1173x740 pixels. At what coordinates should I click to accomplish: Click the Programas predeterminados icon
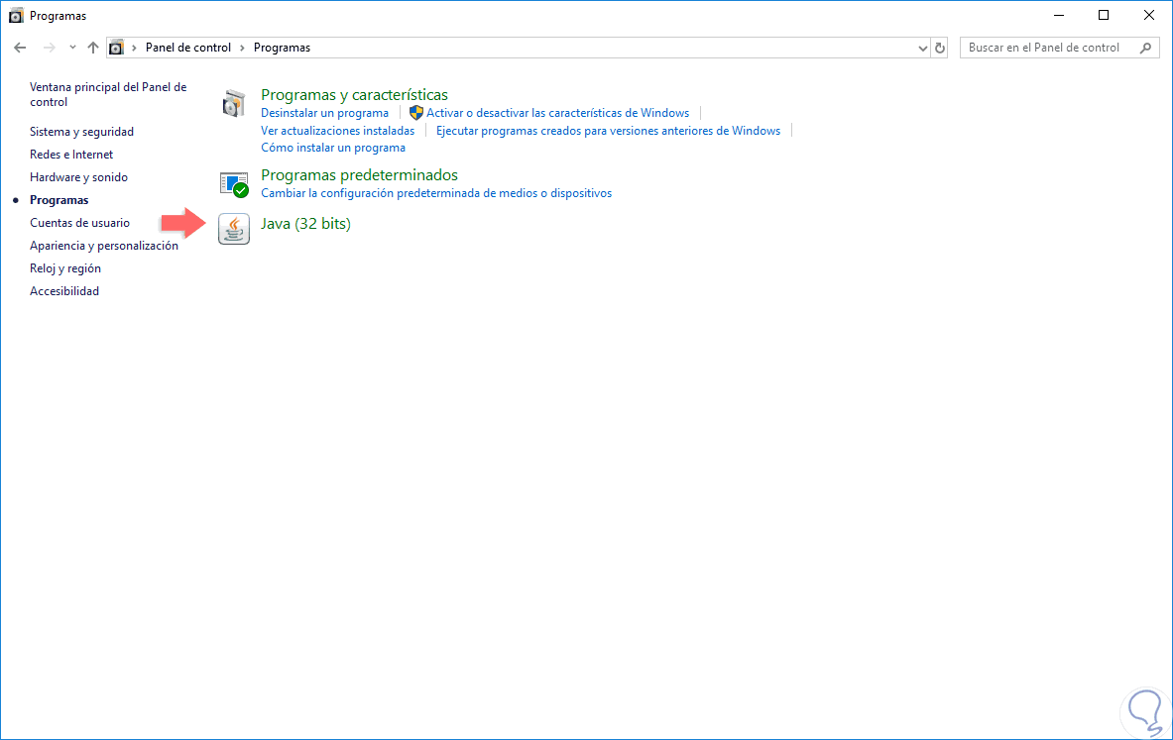point(233,182)
